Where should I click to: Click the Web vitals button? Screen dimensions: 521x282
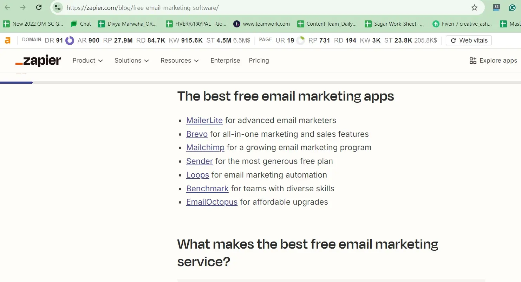469,40
